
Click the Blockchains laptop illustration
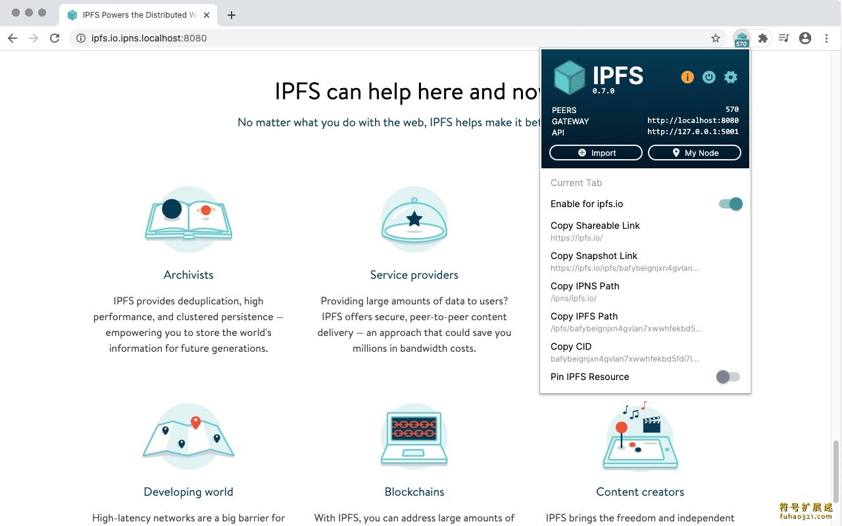click(414, 436)
